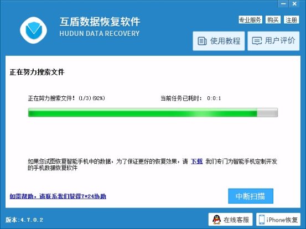
Task: Click the green scan progress bar
Action: coord(153,112)
